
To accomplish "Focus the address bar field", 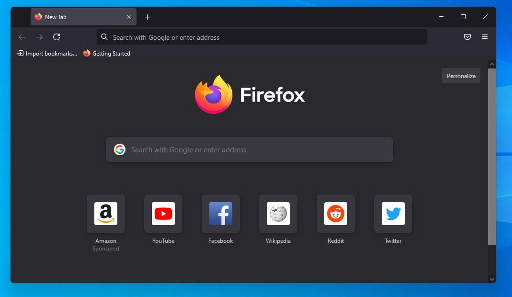I will 262,37.
